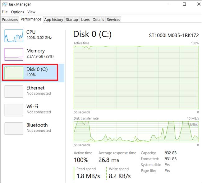Switch to the App history tab
202x183 pixels.
[54, 20]
